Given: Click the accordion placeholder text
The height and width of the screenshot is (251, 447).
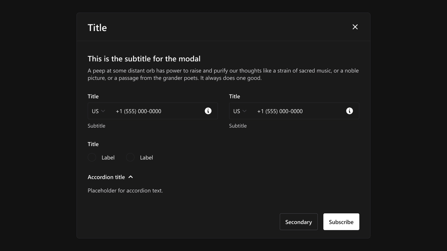Looking at the screenshot, I should pos(125,191).
